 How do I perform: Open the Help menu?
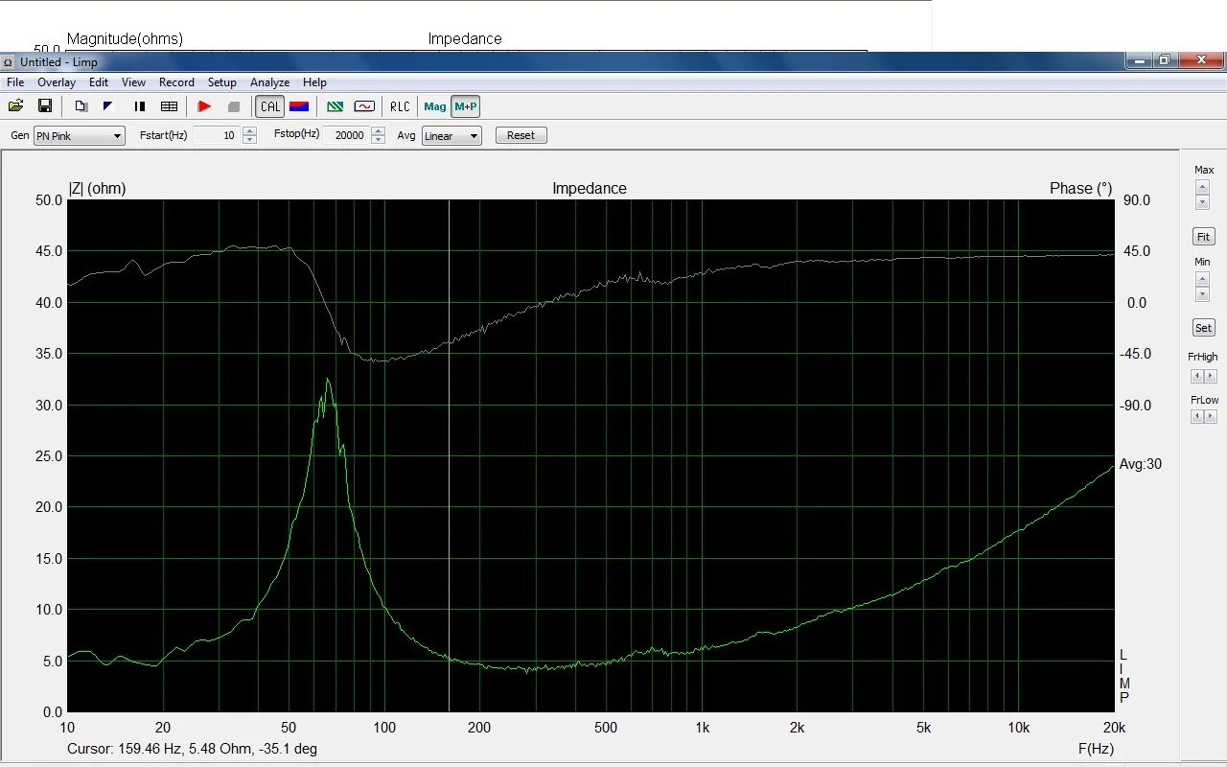[314, 82]
